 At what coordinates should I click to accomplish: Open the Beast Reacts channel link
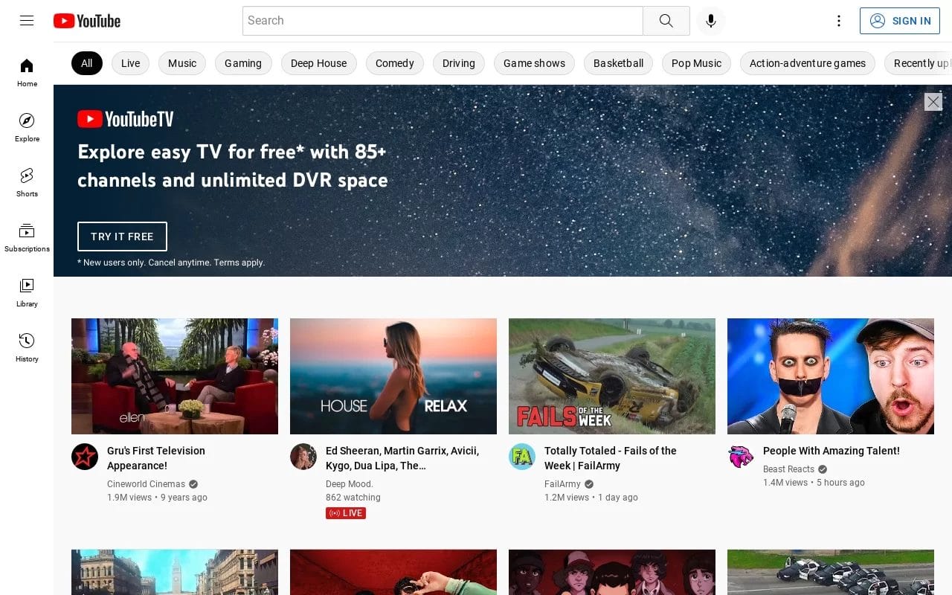coord(788,469)
